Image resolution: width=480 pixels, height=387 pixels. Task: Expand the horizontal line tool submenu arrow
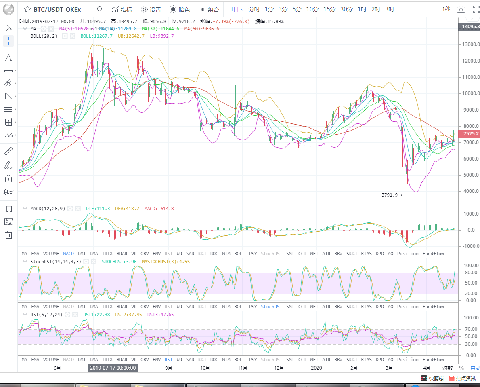click(16, 71)
